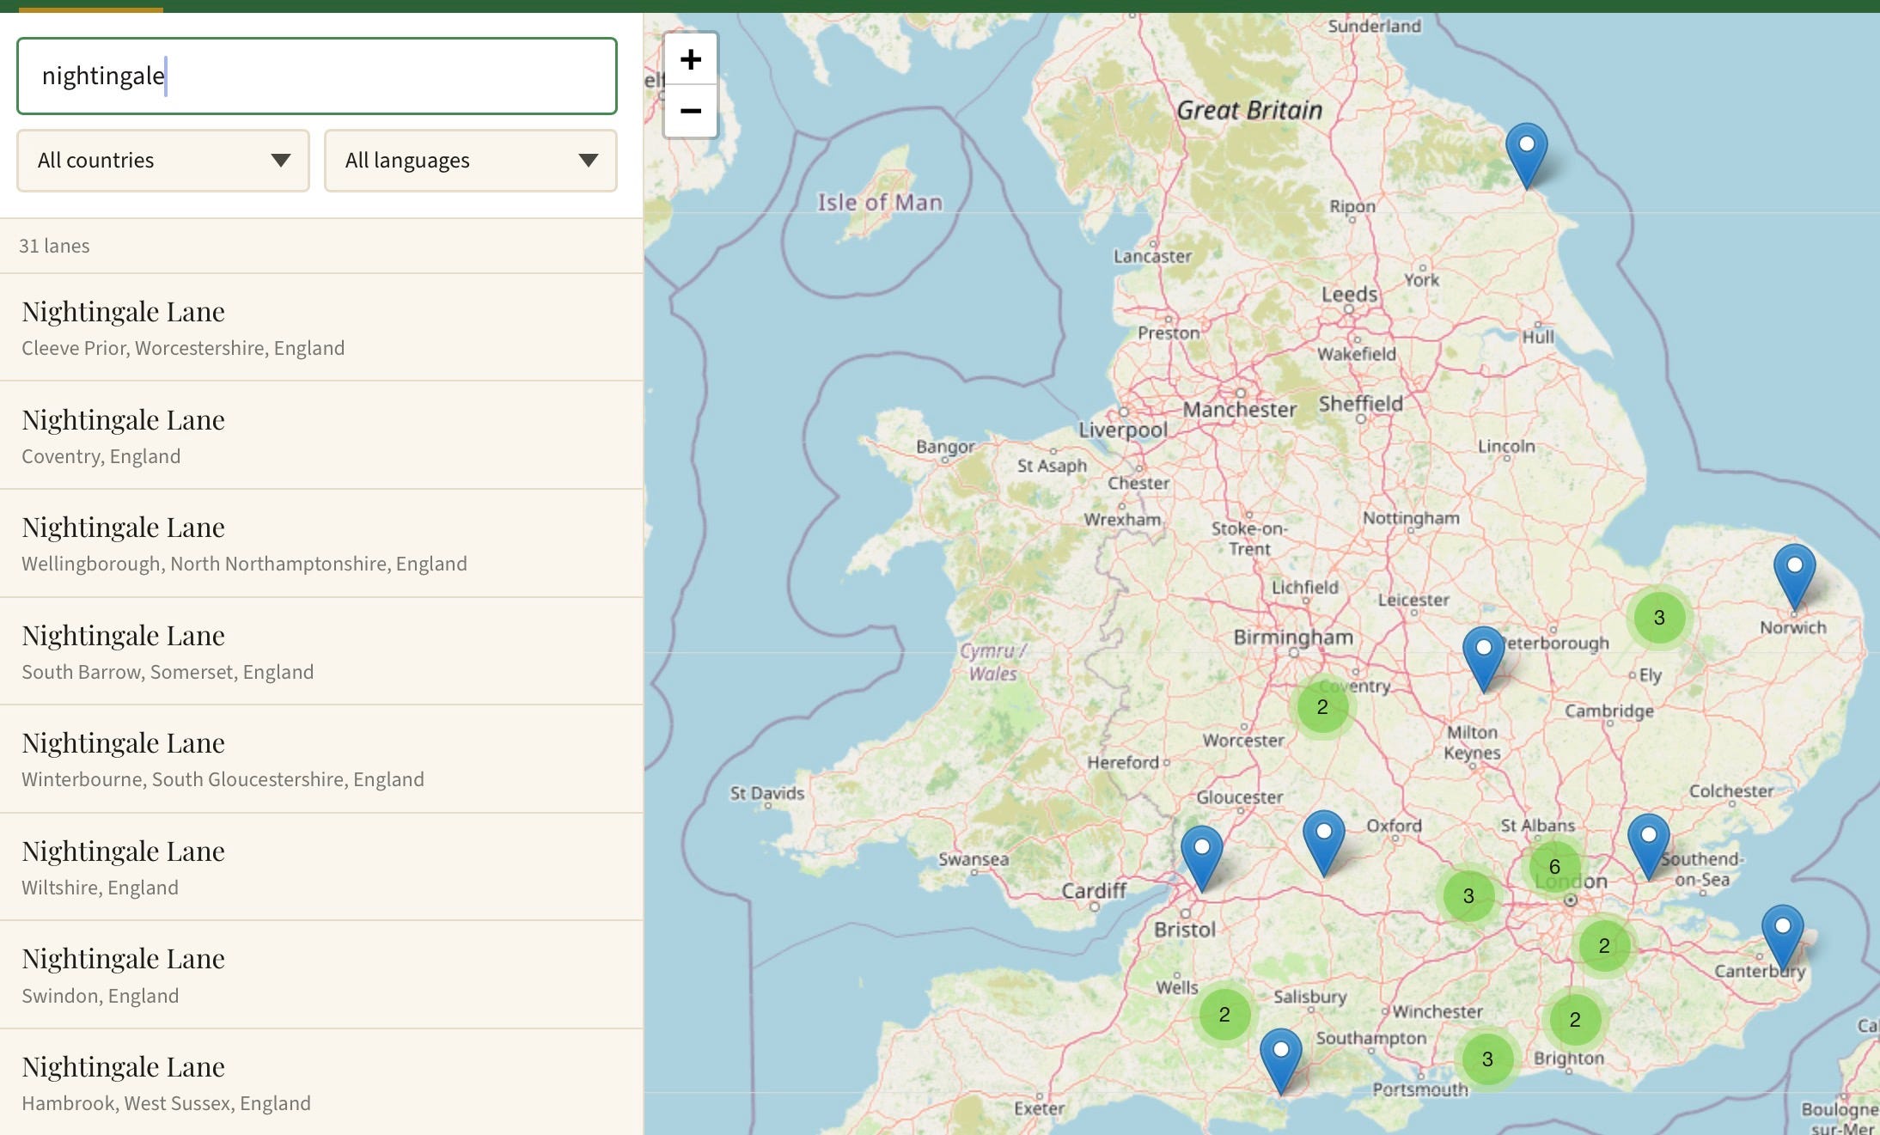This screenshot has width=1880, height=1135.
Task: Focus the nightingale search field
Action: (x=317, y=76)
